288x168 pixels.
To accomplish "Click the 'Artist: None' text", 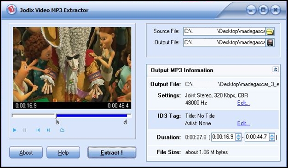I will click(198, 123).
